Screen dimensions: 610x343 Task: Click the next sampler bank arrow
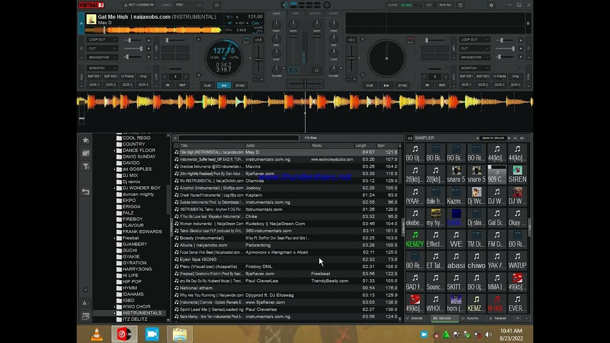509,138
